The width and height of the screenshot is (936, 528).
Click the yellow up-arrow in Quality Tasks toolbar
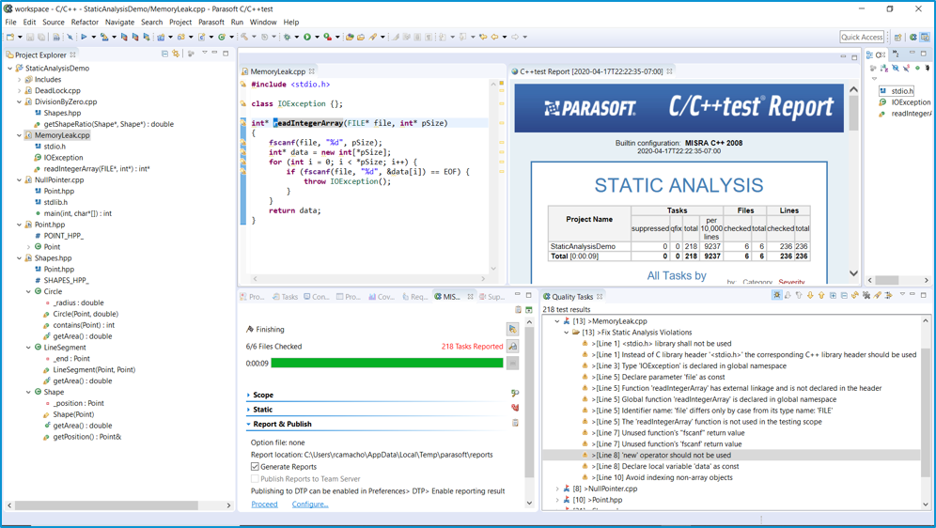[821, 295]
